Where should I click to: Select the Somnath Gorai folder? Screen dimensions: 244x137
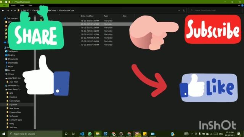pos(16,120)
